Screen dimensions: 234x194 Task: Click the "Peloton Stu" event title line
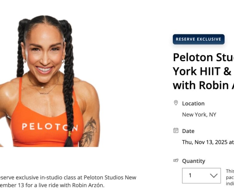[x=204, y=57]
